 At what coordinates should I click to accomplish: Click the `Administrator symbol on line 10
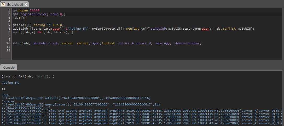[x=187, y=43]
